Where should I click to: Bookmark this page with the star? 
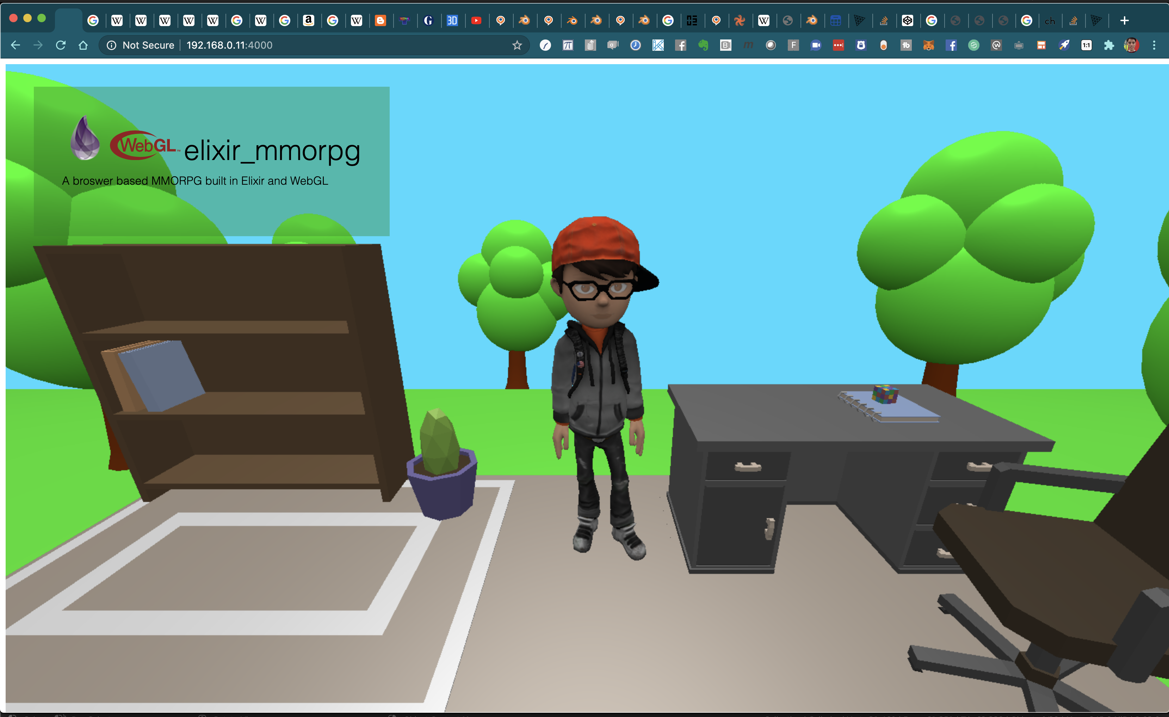(x=517, y=45)
